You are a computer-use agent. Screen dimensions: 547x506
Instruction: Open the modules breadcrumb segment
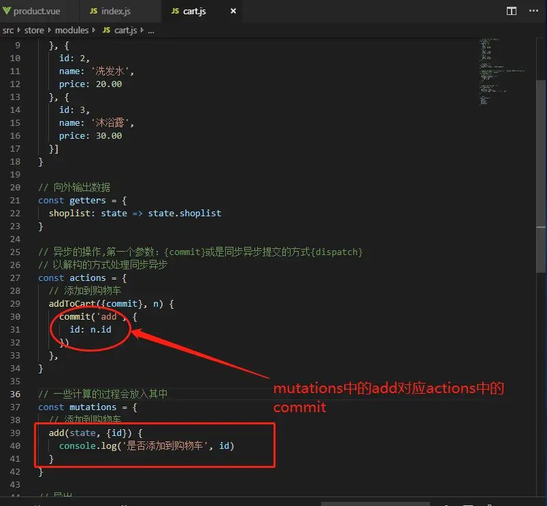(x=72, y=31)
